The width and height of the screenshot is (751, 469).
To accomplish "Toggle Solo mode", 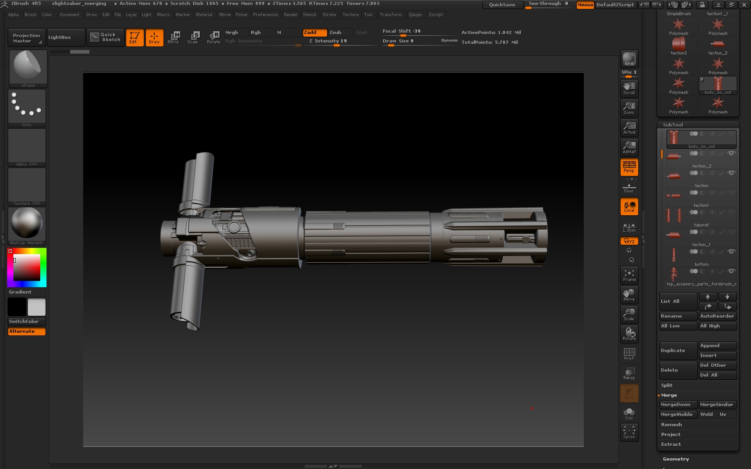I will (629, 413).
